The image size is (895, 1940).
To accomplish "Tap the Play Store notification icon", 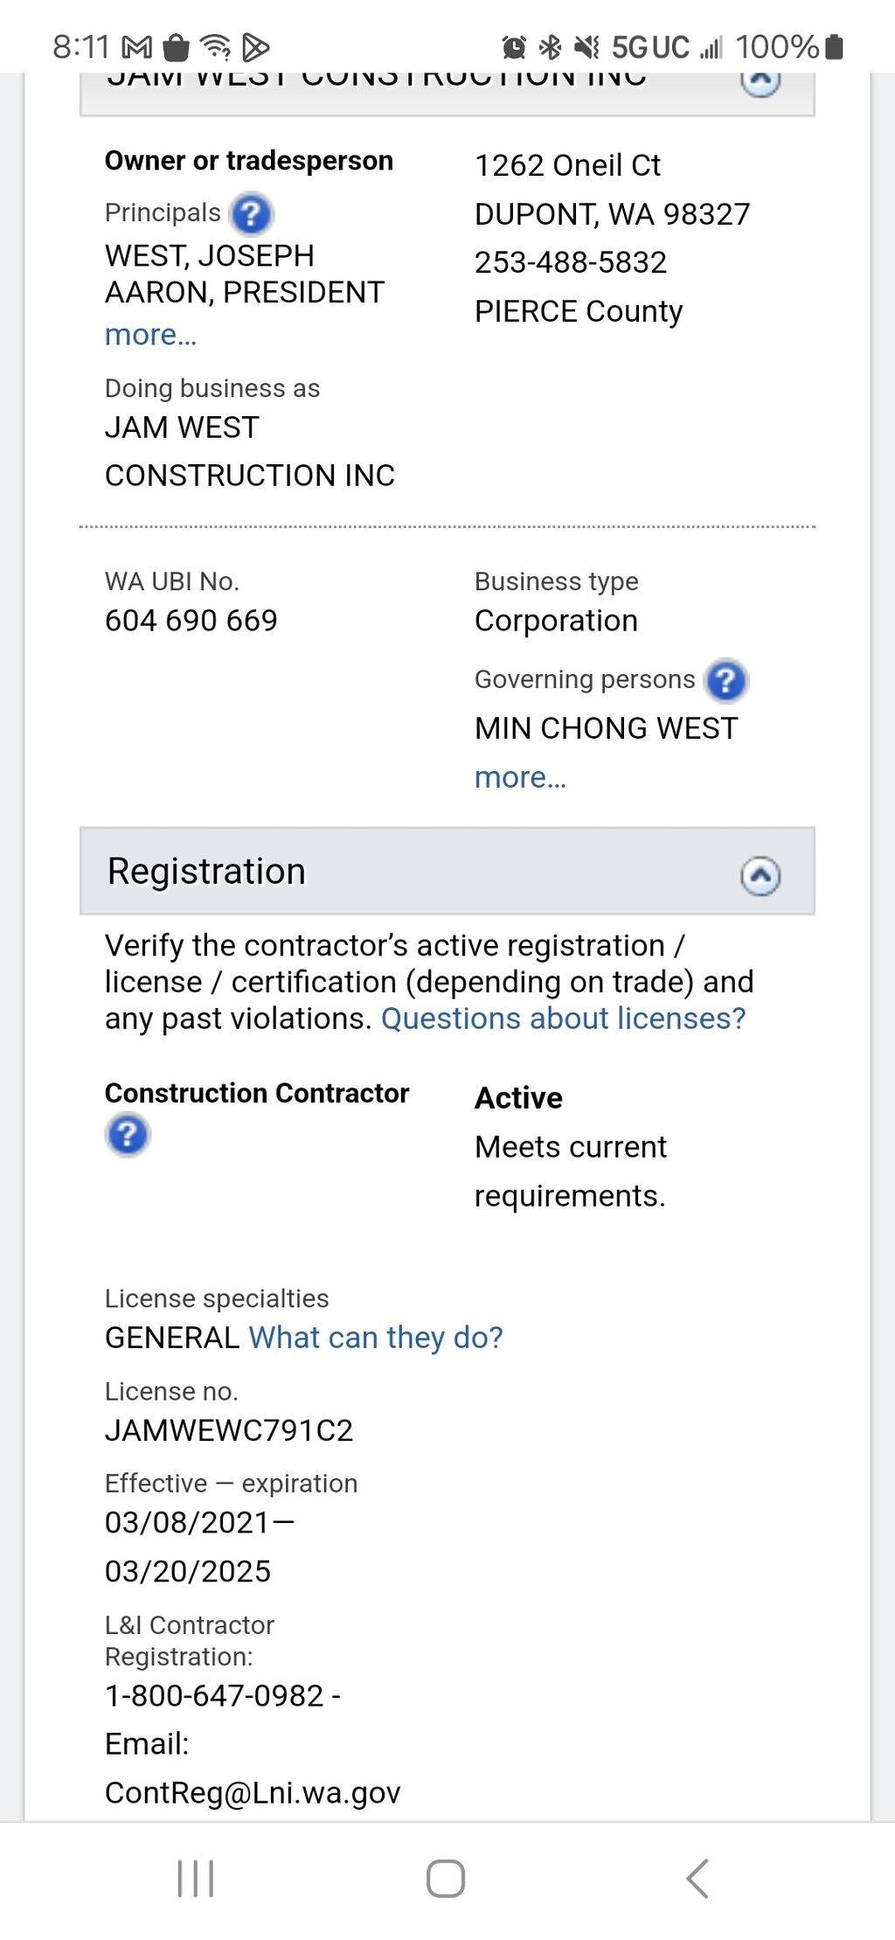I will coord(254,47).
